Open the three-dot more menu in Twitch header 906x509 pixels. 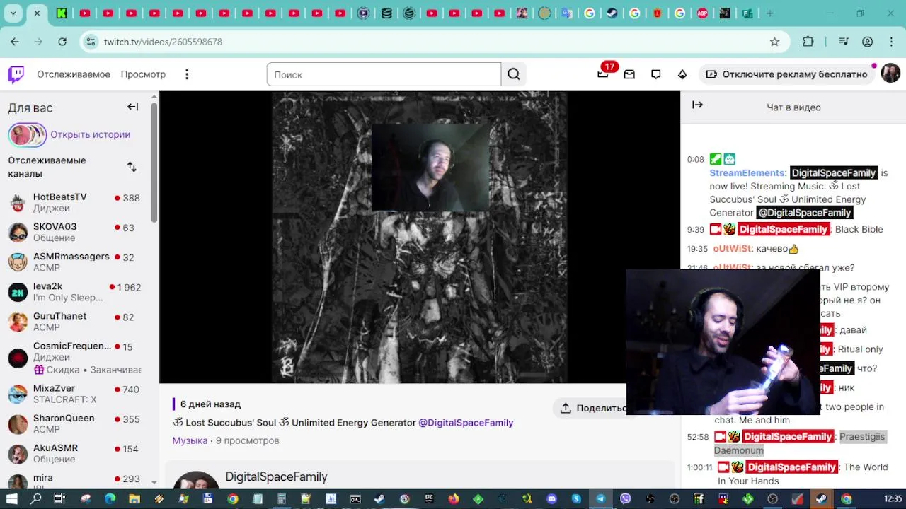pyautogui.click(x=187, y=74)
